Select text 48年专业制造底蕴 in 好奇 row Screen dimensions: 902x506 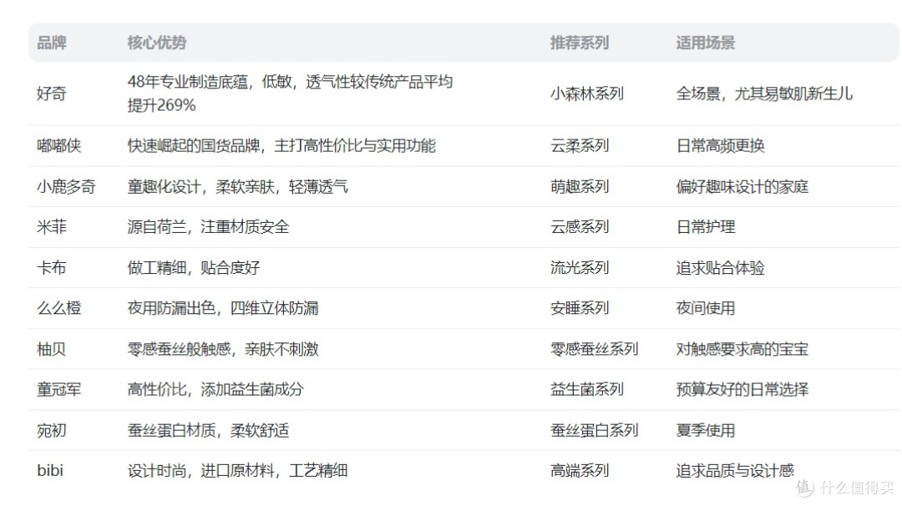pyautogui.click(x=188, y=82)
